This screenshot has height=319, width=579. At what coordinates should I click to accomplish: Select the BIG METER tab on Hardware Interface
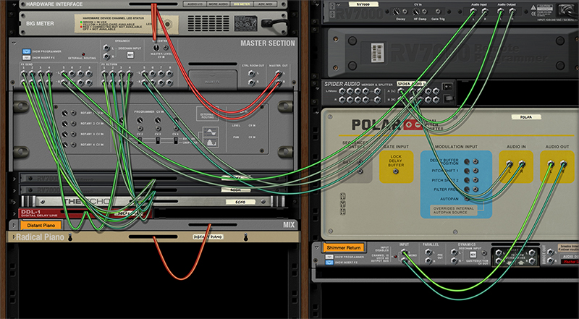(242, 4)
